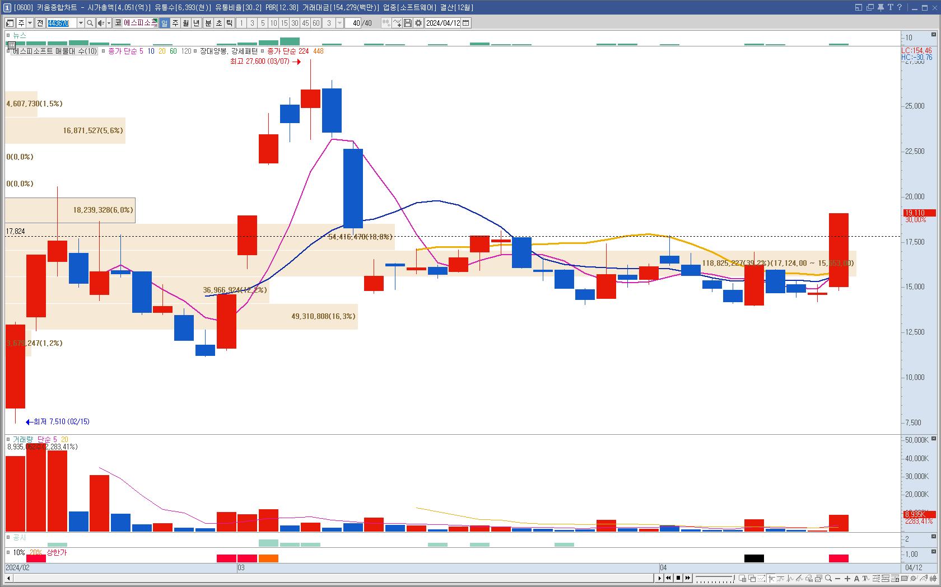
Task: Open the stock code history dropdown
Action: tap(81, 23)
